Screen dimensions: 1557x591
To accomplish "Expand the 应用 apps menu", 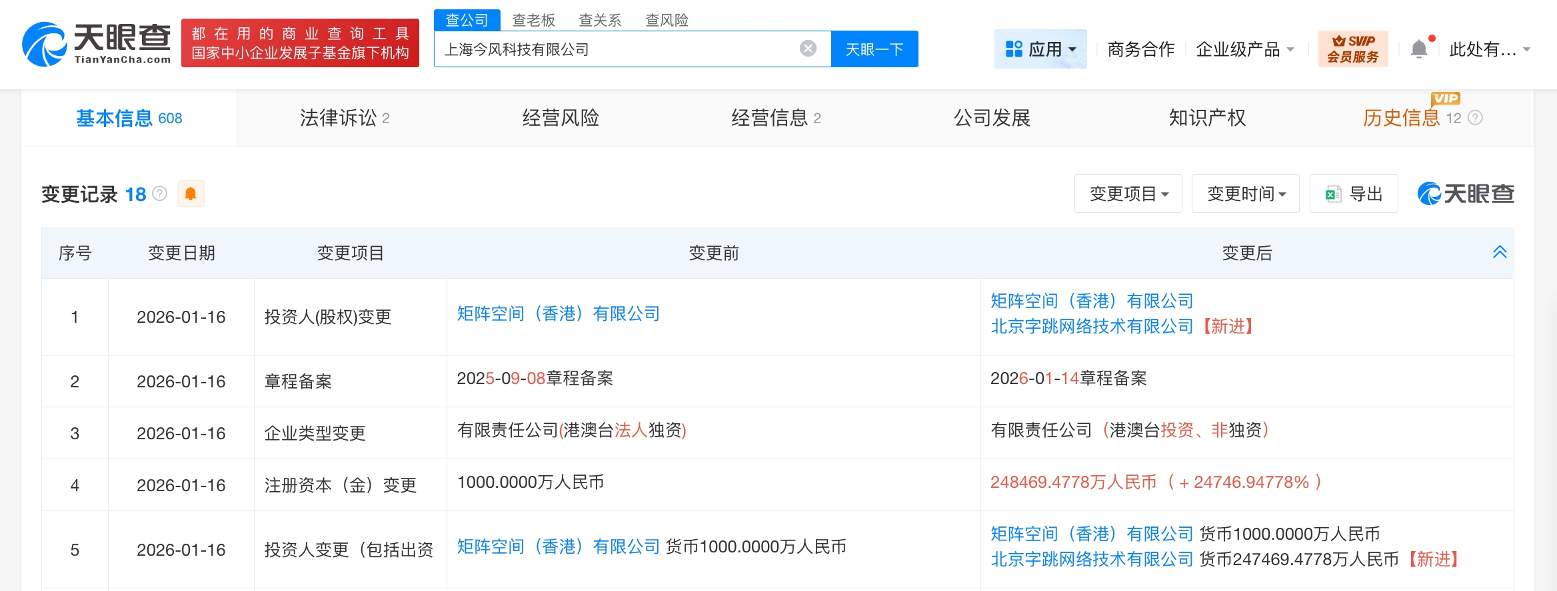I will tap(1040, 49).
